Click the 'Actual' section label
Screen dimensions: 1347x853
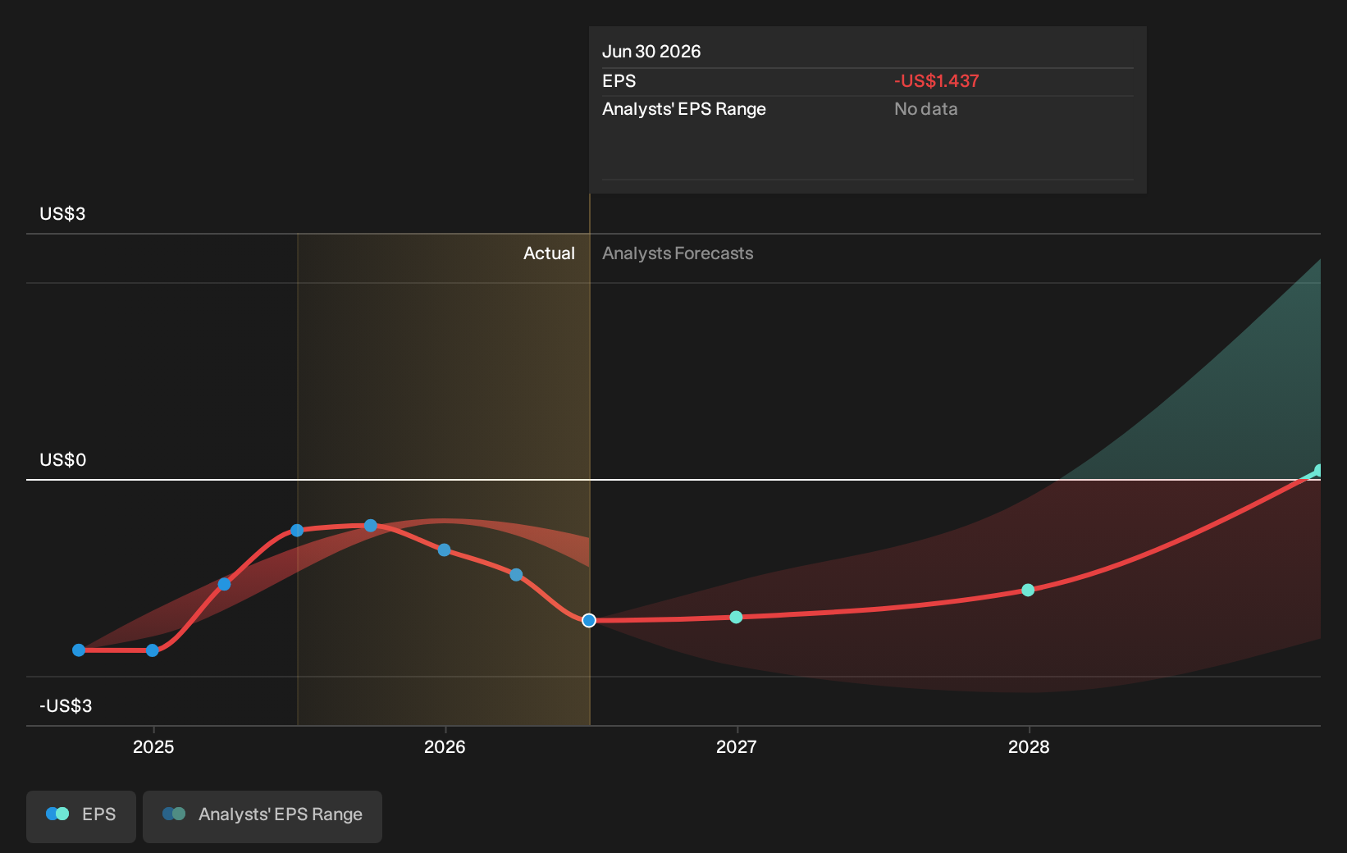coord(549,253)
